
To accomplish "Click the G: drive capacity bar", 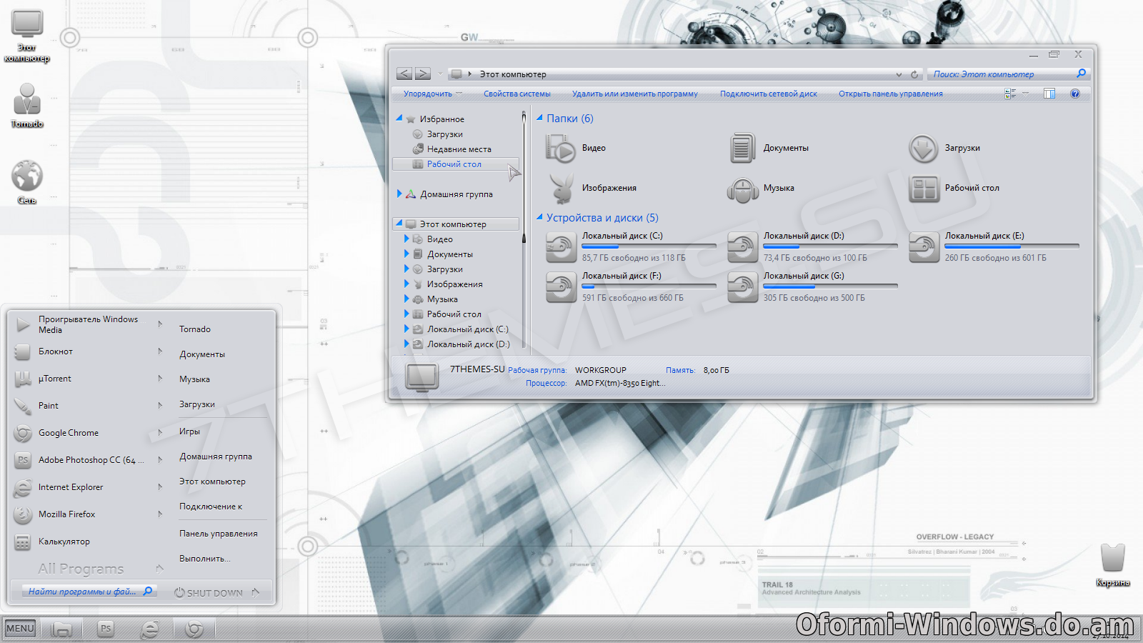I will 830,286.
